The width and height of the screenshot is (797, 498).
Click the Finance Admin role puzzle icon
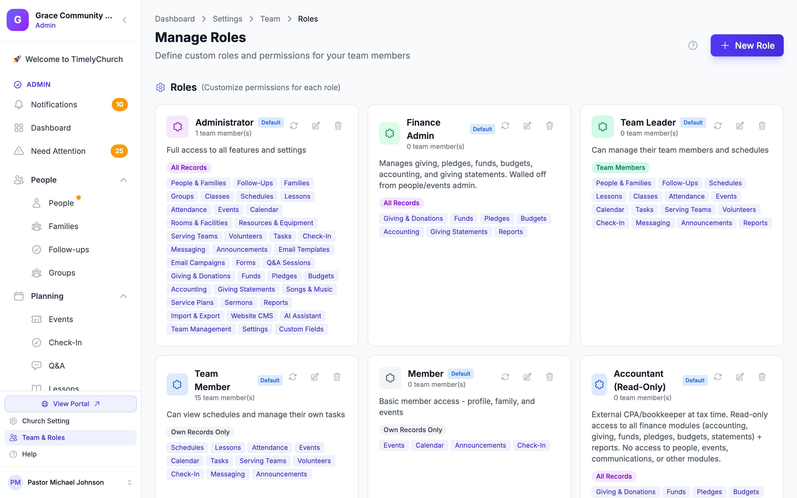click(x=390, y=133)
